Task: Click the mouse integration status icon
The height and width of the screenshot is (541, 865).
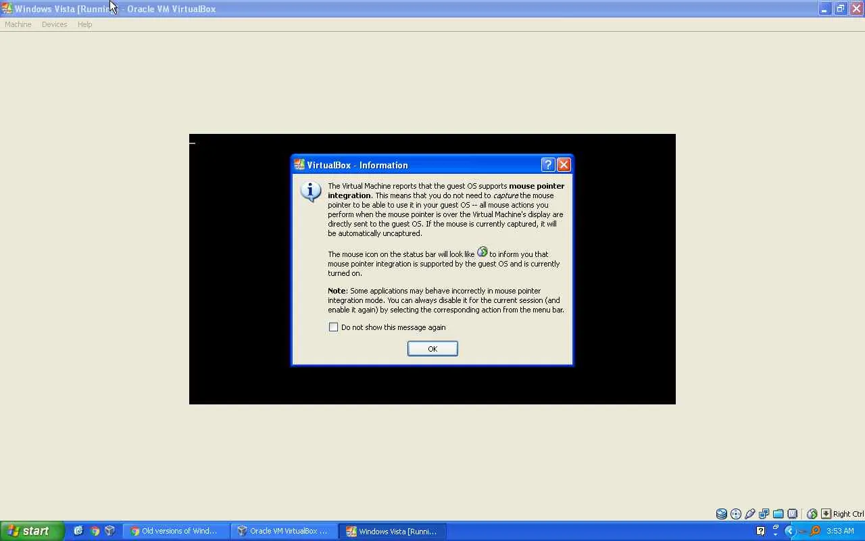Action: [812, 514]
